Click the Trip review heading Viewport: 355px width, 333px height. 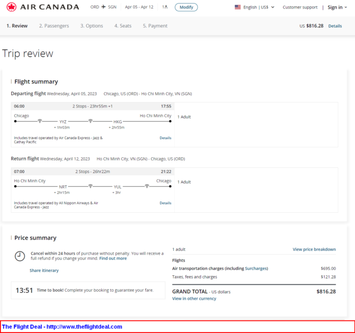click(28, 54)
